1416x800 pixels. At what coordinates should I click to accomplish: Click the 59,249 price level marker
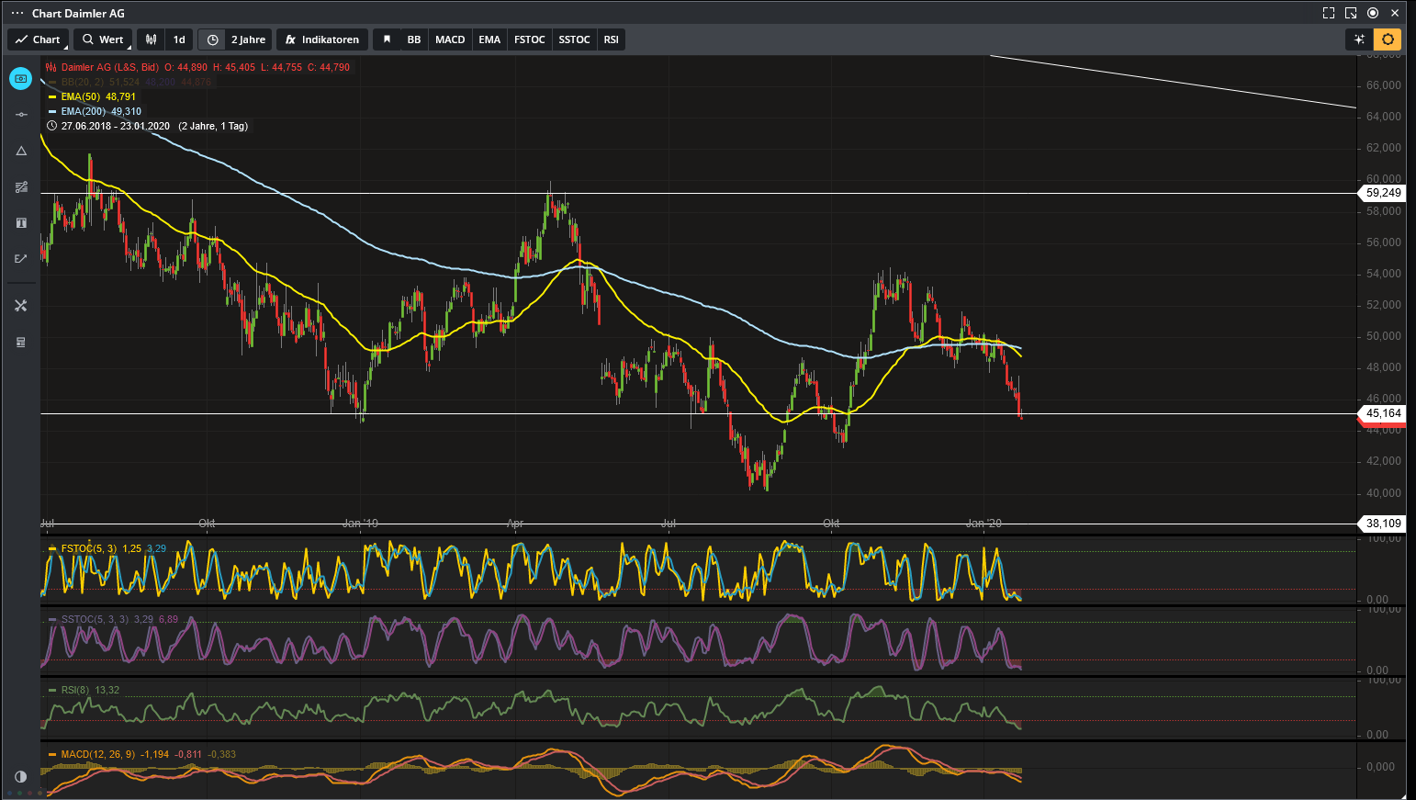point(1383,193)
